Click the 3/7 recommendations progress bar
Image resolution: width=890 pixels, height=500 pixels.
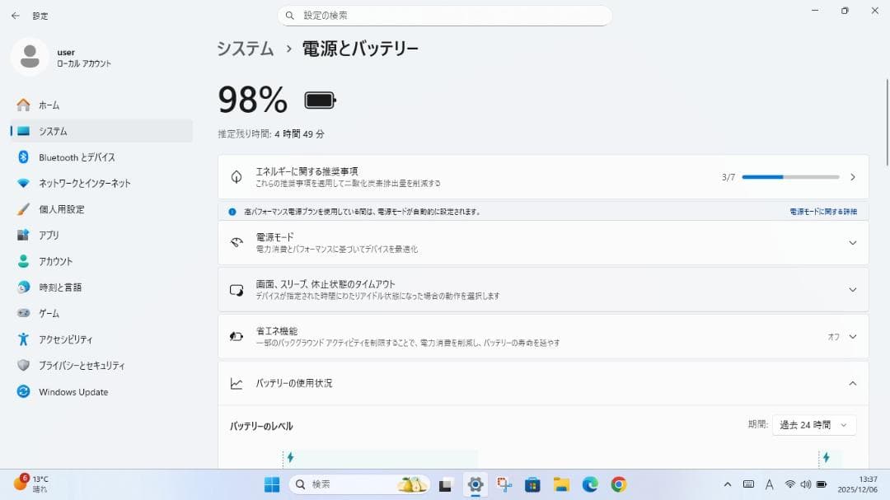789,176
